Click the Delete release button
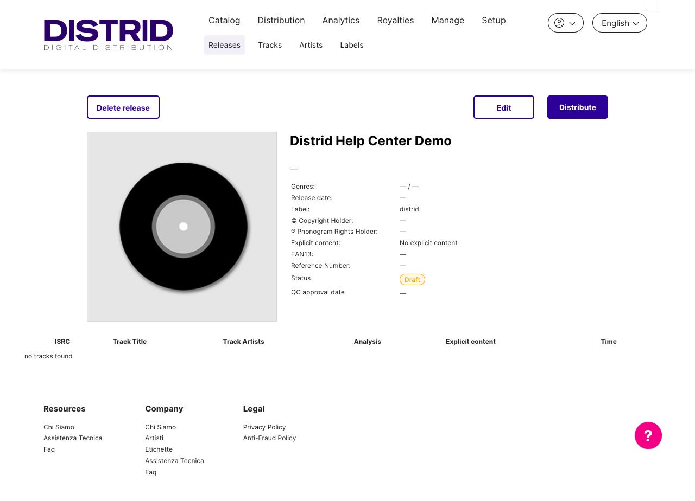 click(123, 107)
